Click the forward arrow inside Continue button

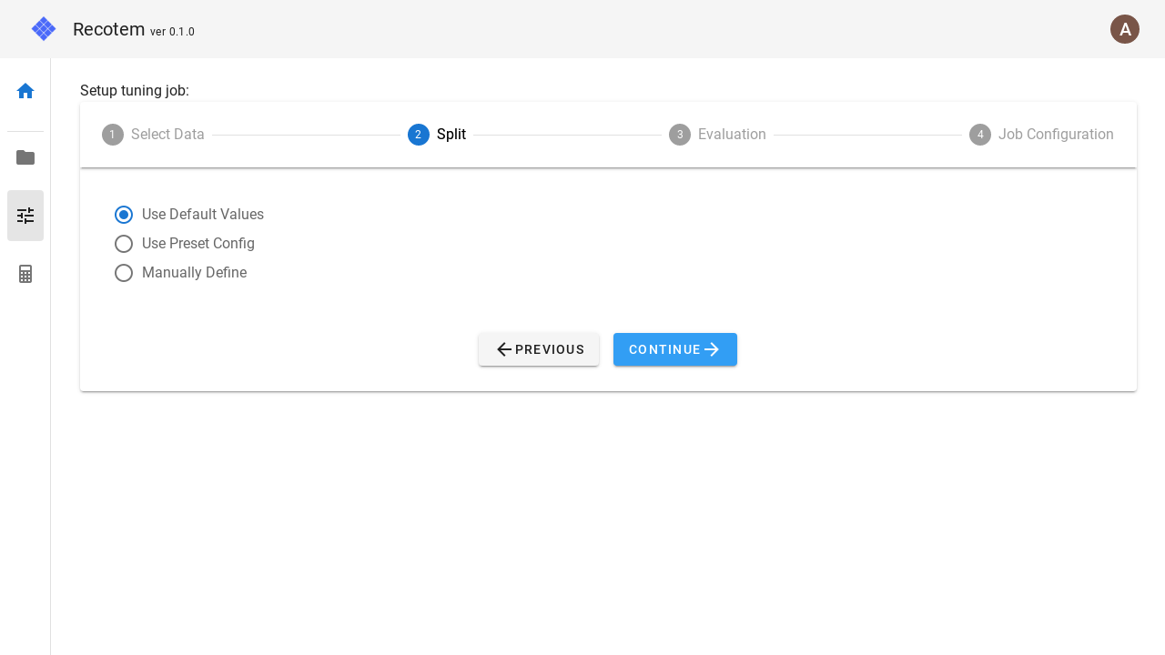(x=711, y=349)
